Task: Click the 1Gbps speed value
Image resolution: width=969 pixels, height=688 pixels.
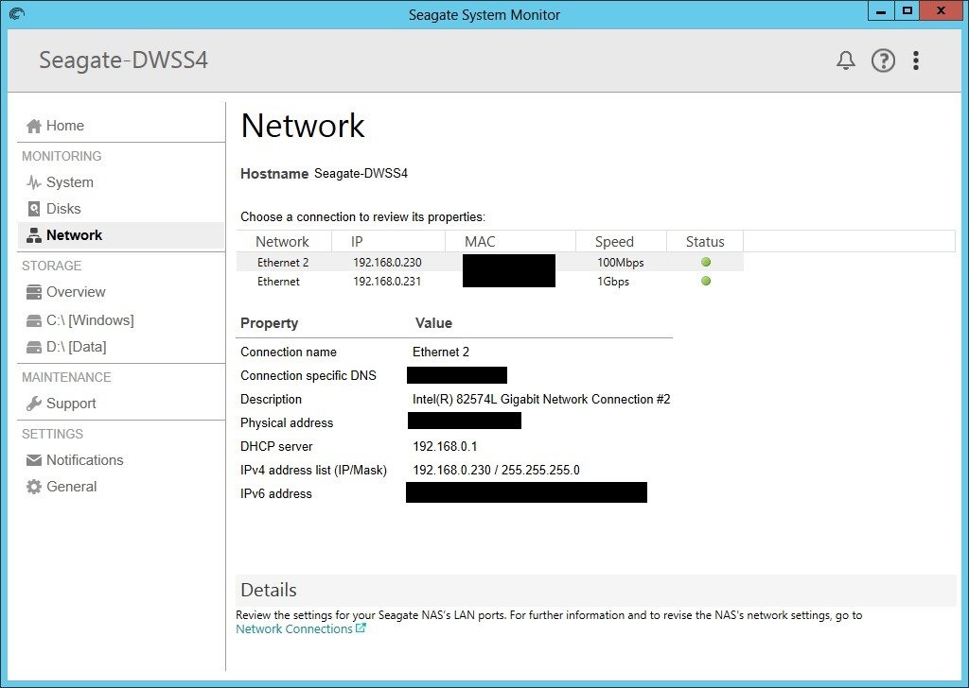Action: pyautogui.click(x=613, y=282)
